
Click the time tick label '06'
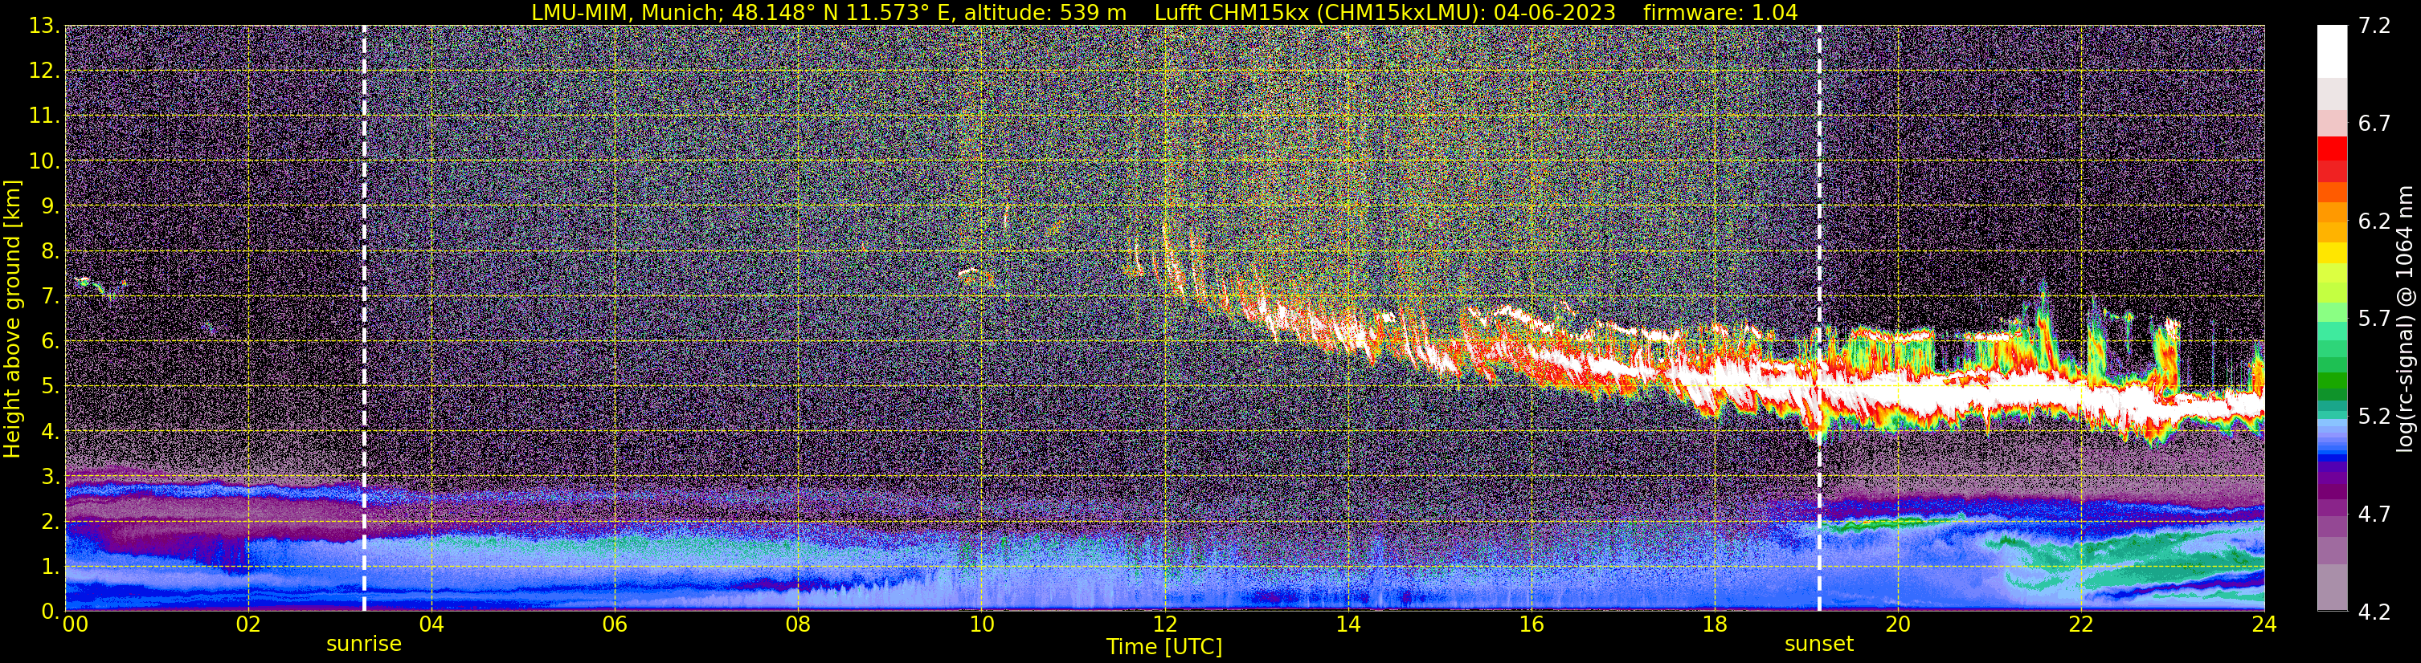(614, 624)
